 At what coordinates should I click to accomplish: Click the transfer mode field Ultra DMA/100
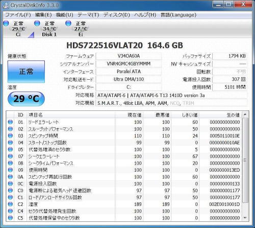[129, 79]
